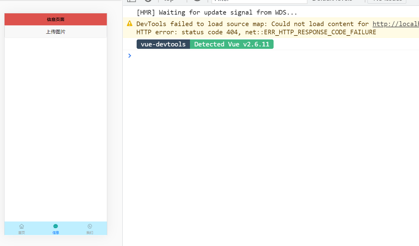Image resolution: width=419 pixels, height=246 pixels.
Task: Click the clear console icon in DevTools
Action: (x=148, y=1)
